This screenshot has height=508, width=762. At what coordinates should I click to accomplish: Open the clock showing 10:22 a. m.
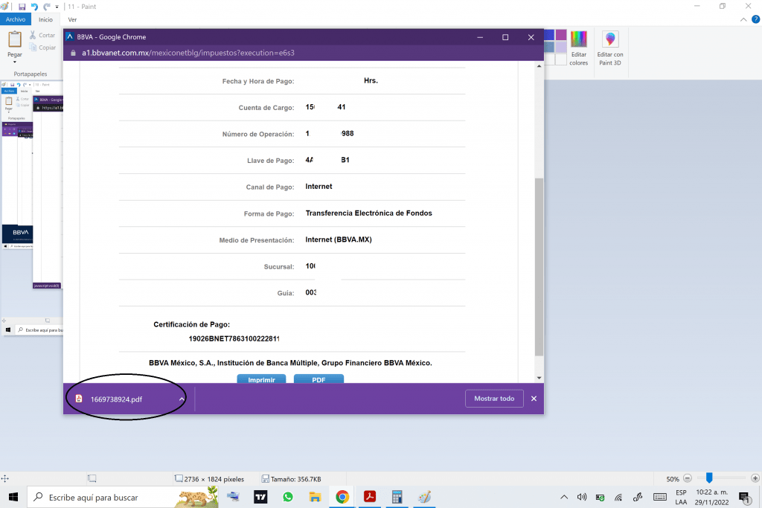coord(711,497)
